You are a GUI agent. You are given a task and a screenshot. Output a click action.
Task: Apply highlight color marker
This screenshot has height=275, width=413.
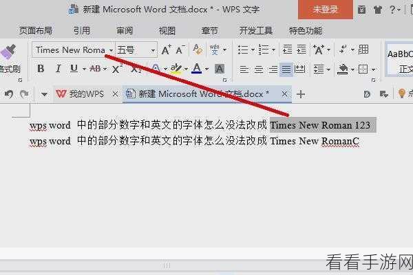176,69
